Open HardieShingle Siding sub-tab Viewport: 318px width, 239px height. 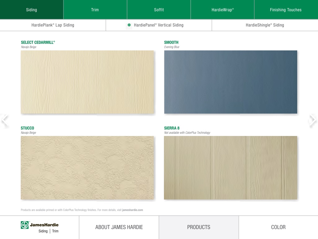(265, 25)
